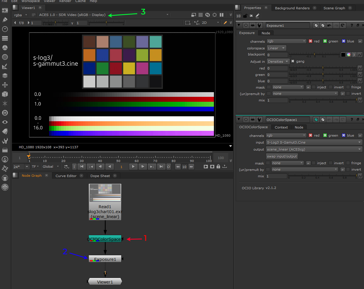Enable the OCIOColorSpace mask fringe checkbox

[348, 163]
